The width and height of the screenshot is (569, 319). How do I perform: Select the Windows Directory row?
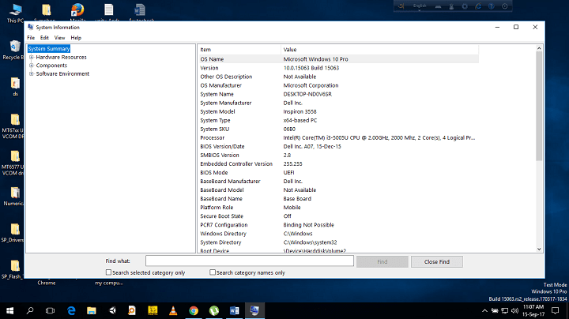(x=338, y=234)
